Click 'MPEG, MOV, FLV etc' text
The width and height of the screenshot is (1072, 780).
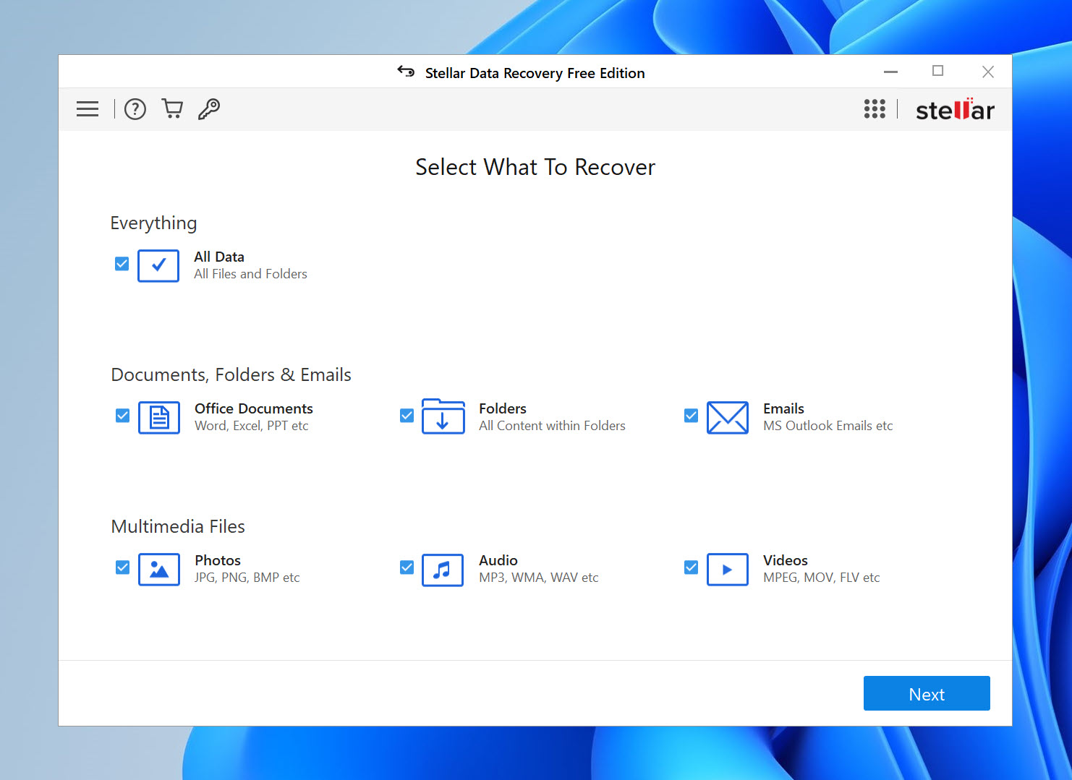822,578
